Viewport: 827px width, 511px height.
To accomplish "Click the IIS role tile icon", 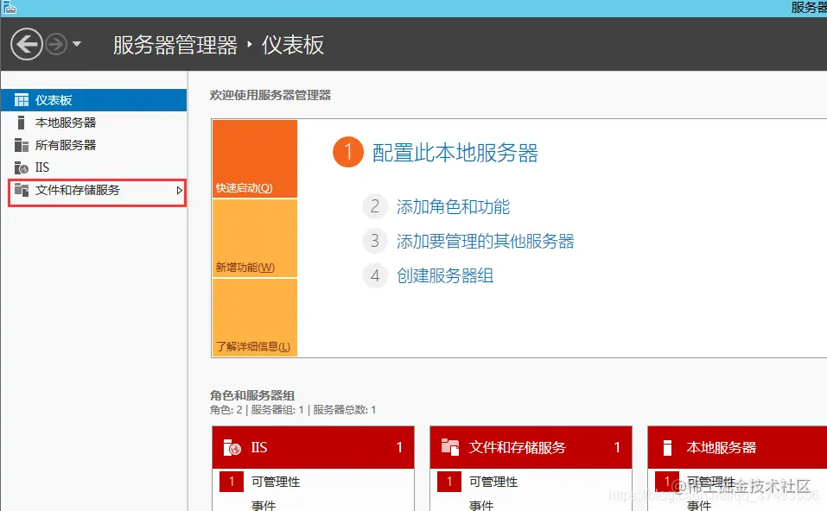I will (232, 446).
